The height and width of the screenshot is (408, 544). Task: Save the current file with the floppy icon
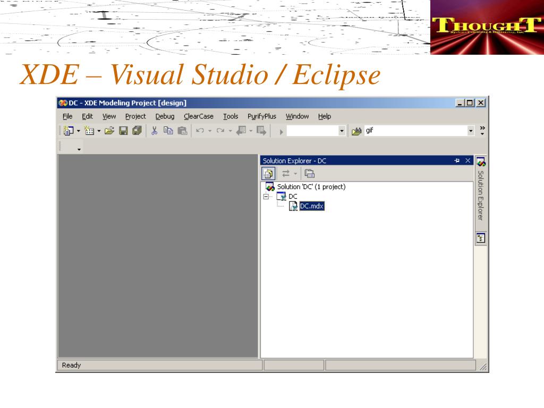[123, 131]
